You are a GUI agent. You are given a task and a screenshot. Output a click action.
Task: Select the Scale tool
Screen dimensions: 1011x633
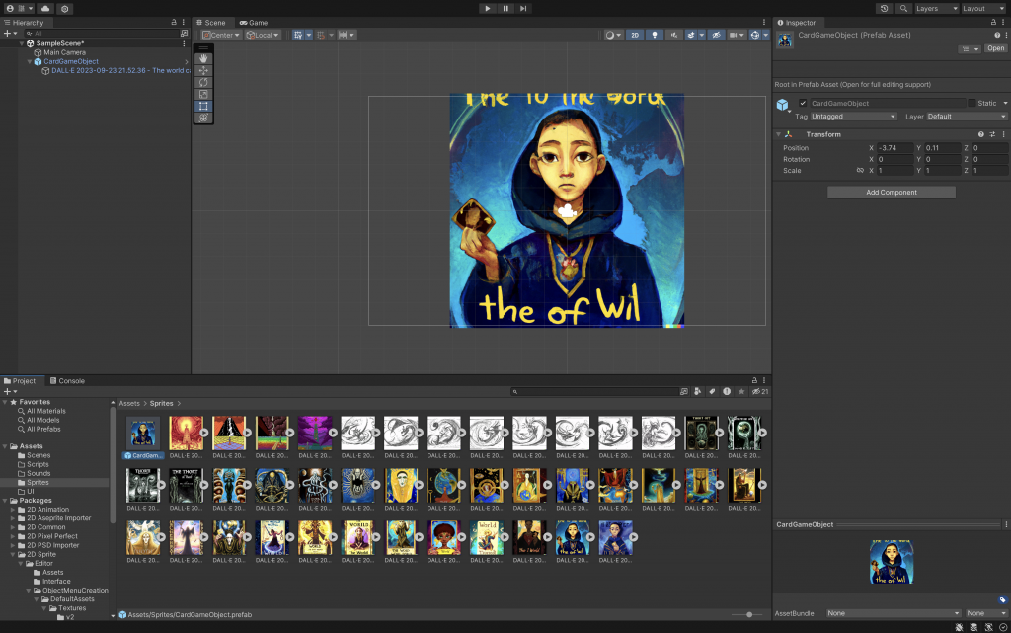(x=203, y=94)
